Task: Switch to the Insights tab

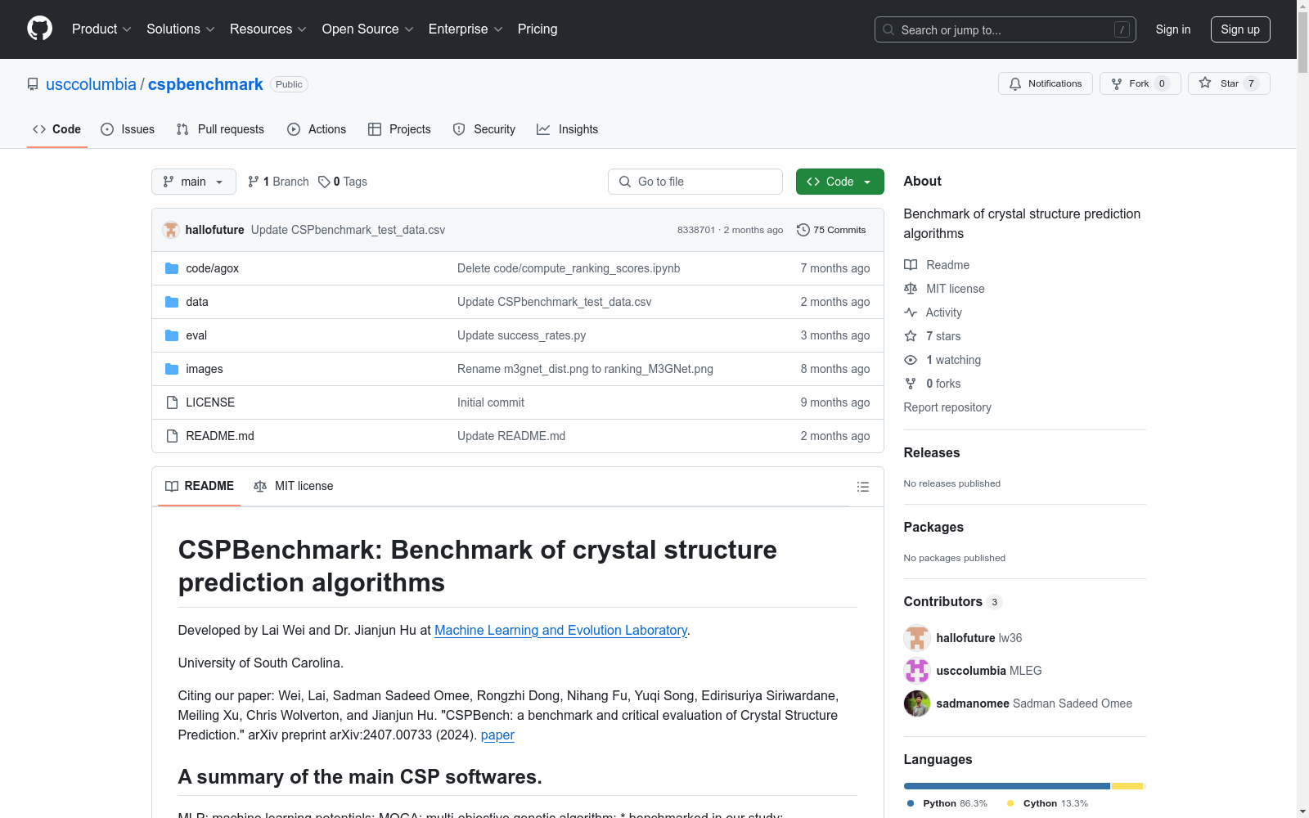Action: coord(568,129)
